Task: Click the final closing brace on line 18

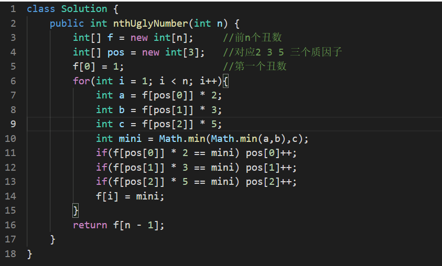Action: click(29, 254)
